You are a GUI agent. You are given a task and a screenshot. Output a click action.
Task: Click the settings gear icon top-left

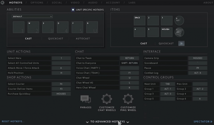(3, 3)
